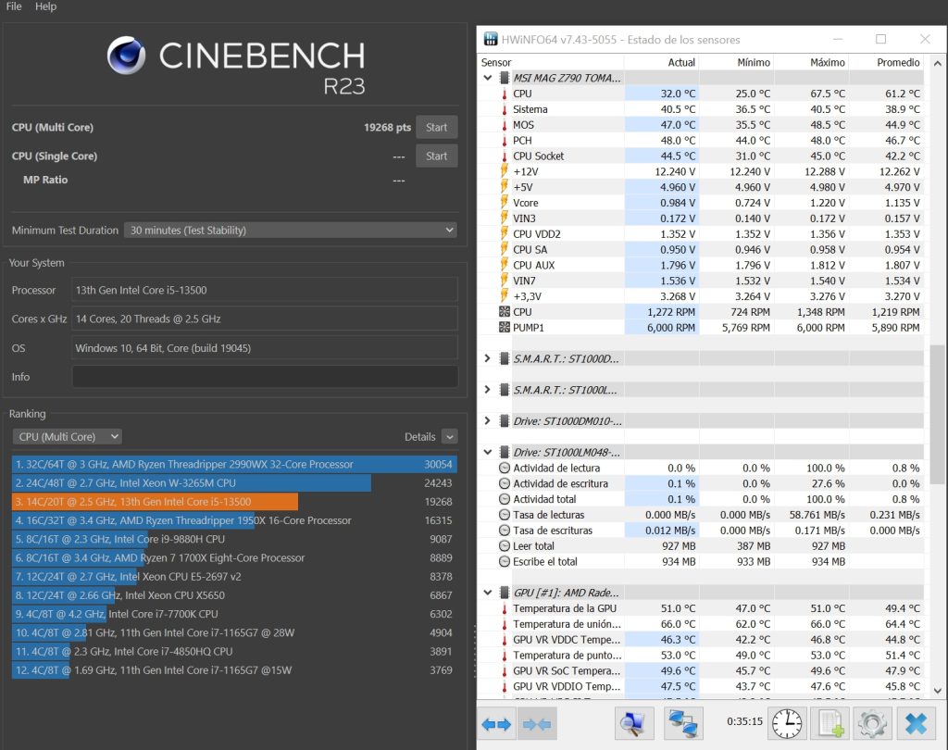Viewport: 948px width, 750px height.
Task: Start the CPU (Single Core) test
Action: click(x=437, y=156)
